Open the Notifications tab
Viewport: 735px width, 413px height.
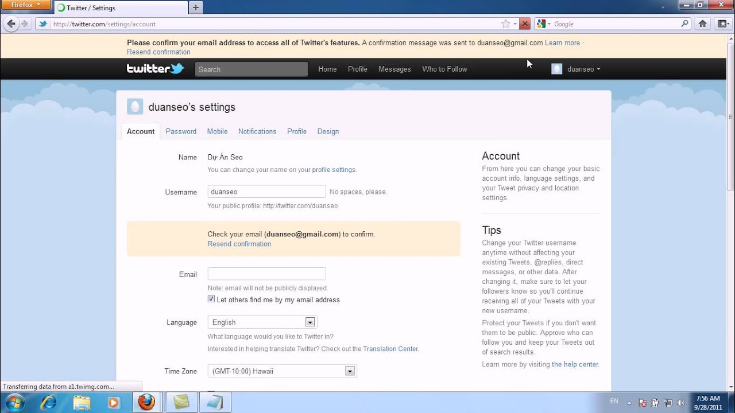pos(257,131)
